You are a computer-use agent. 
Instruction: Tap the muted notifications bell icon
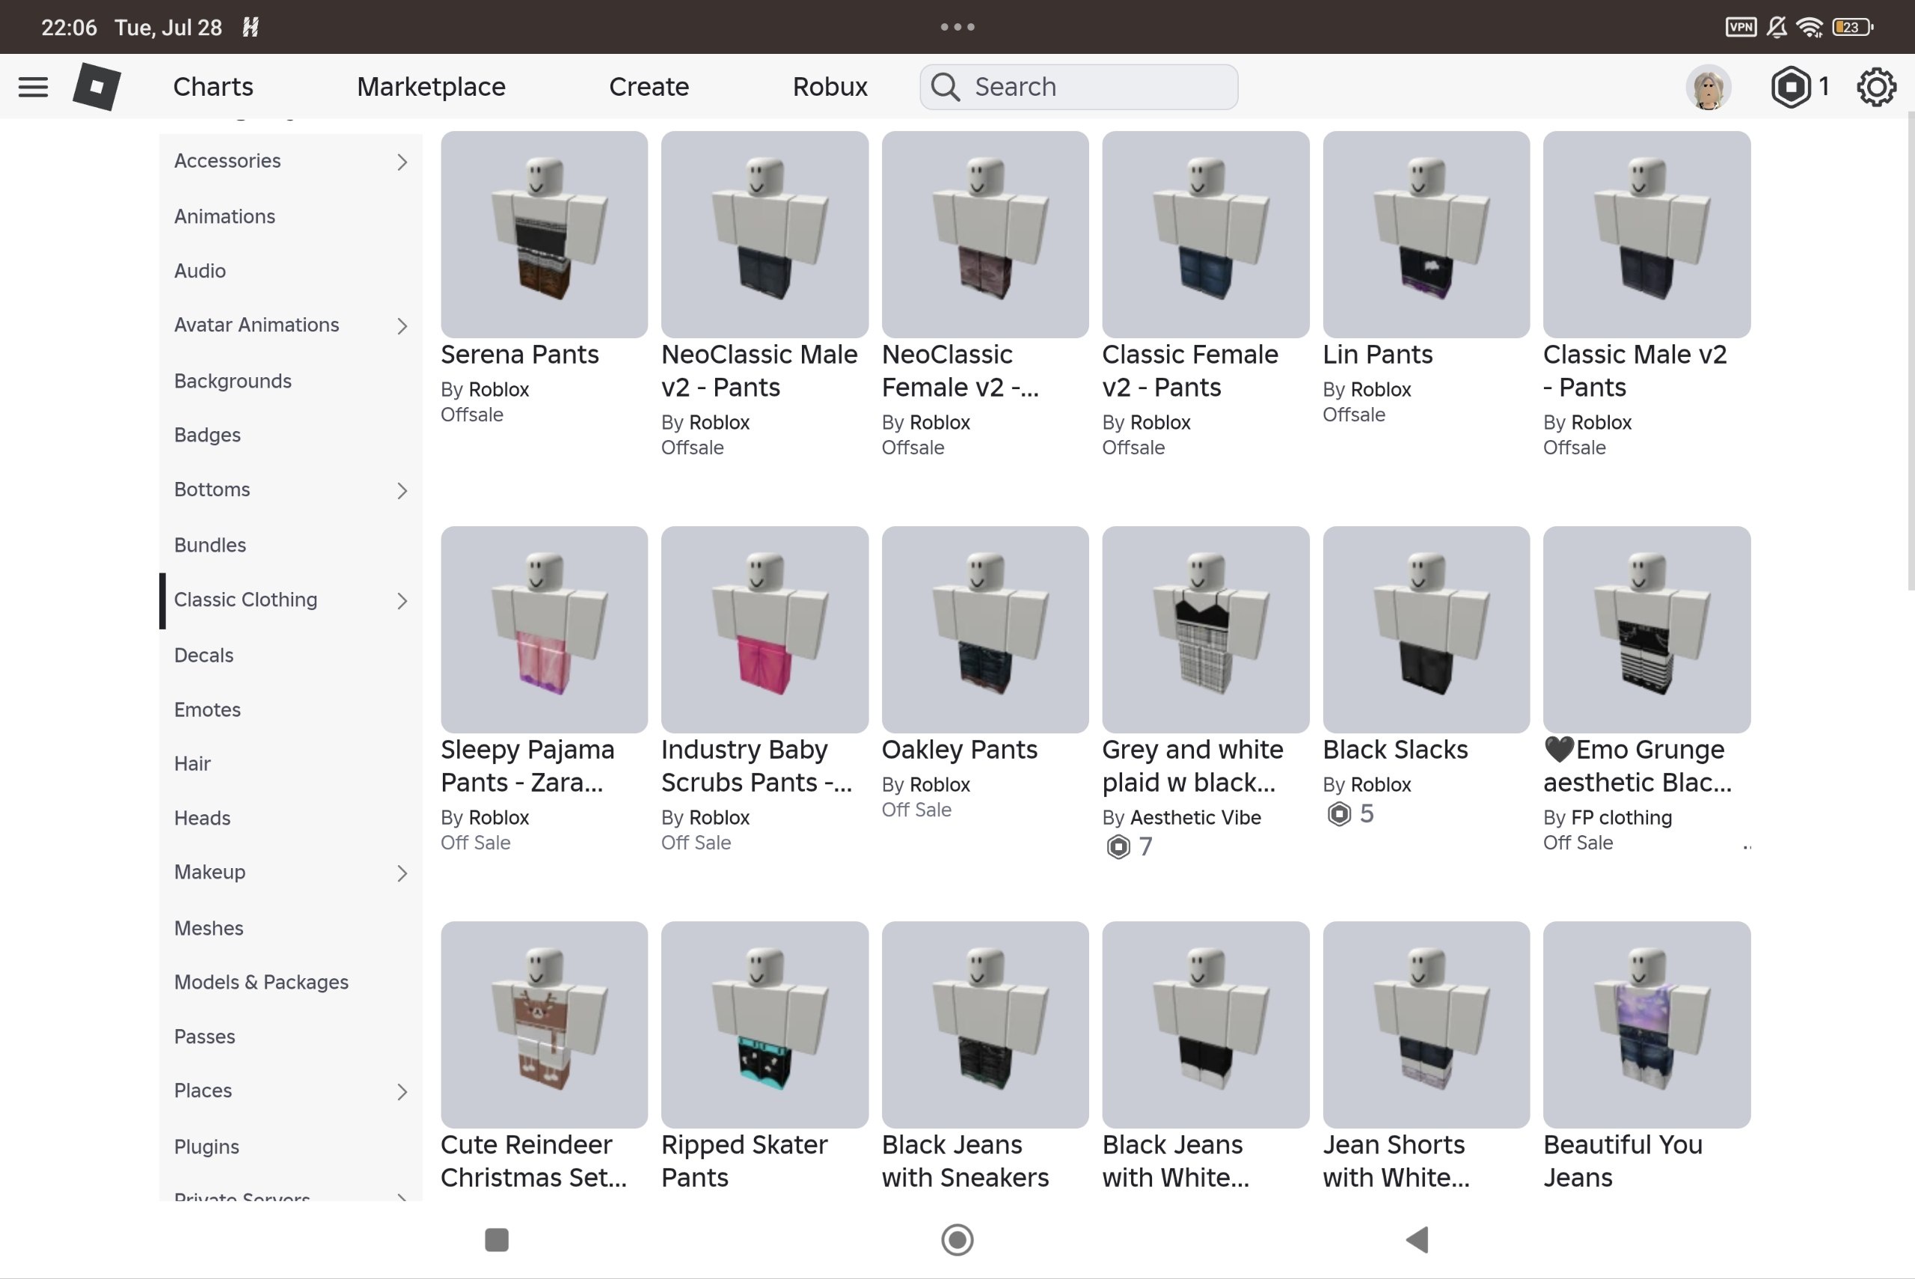click(x=1777, y=27)
